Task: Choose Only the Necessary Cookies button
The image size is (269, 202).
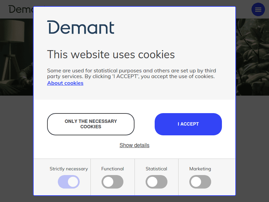Action: point(91,124)
